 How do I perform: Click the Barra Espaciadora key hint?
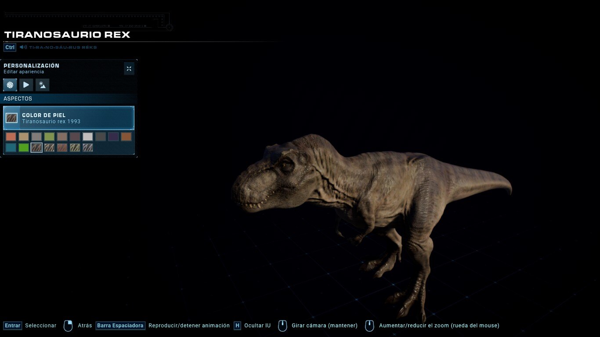coord(120,326)
